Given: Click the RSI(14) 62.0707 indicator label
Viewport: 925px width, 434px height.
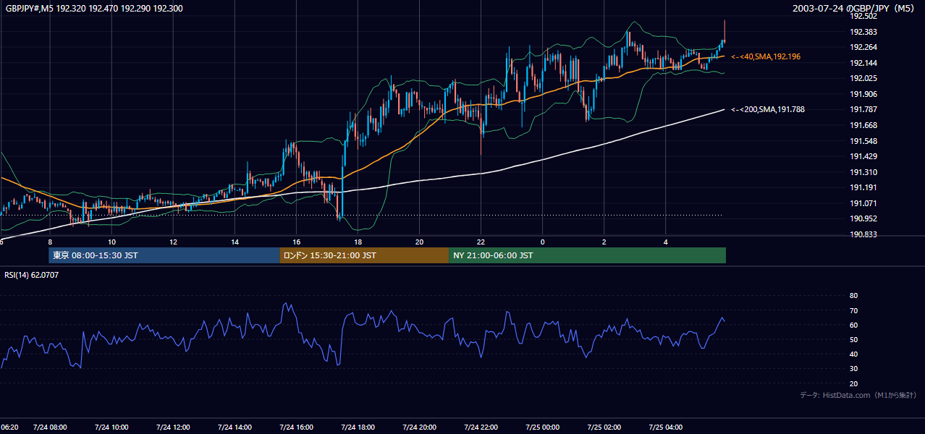Looking at the screenshot, I should pyautogui.click(x=33, y=275).
